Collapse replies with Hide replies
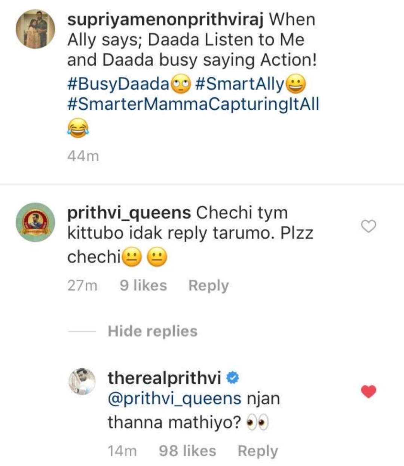 pos(152,331)
